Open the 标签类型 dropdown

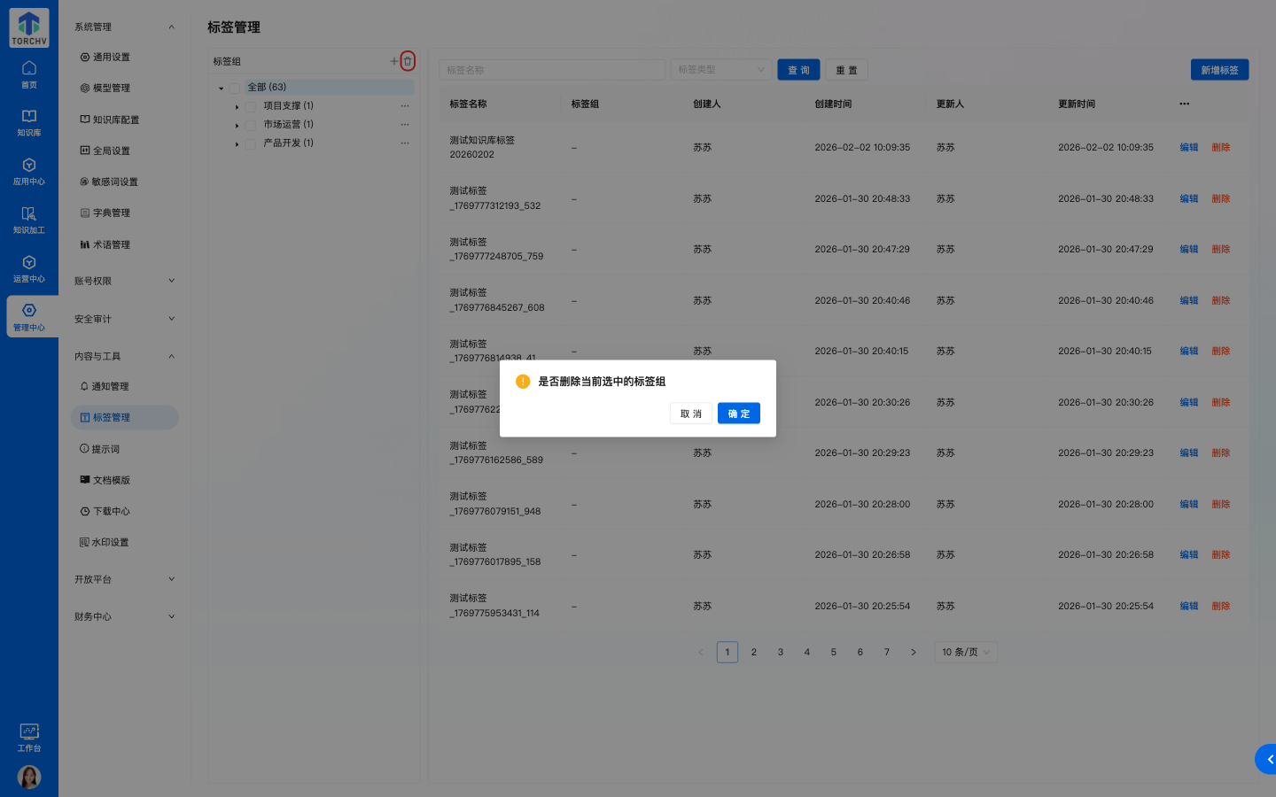(x=720, y=70)
